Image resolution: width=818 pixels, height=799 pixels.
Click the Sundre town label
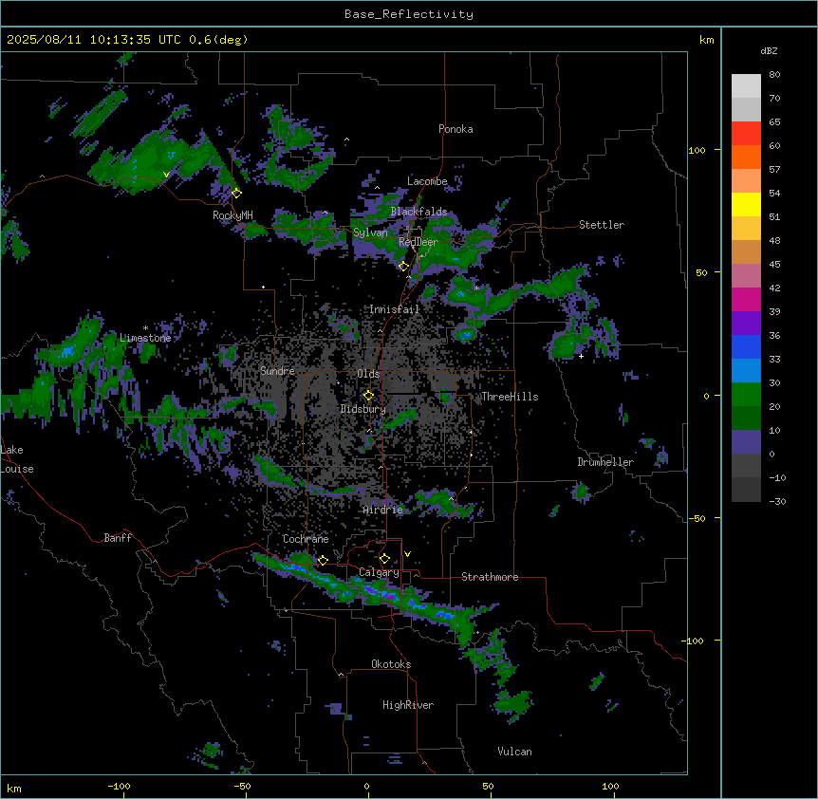[x=277, y=371]
